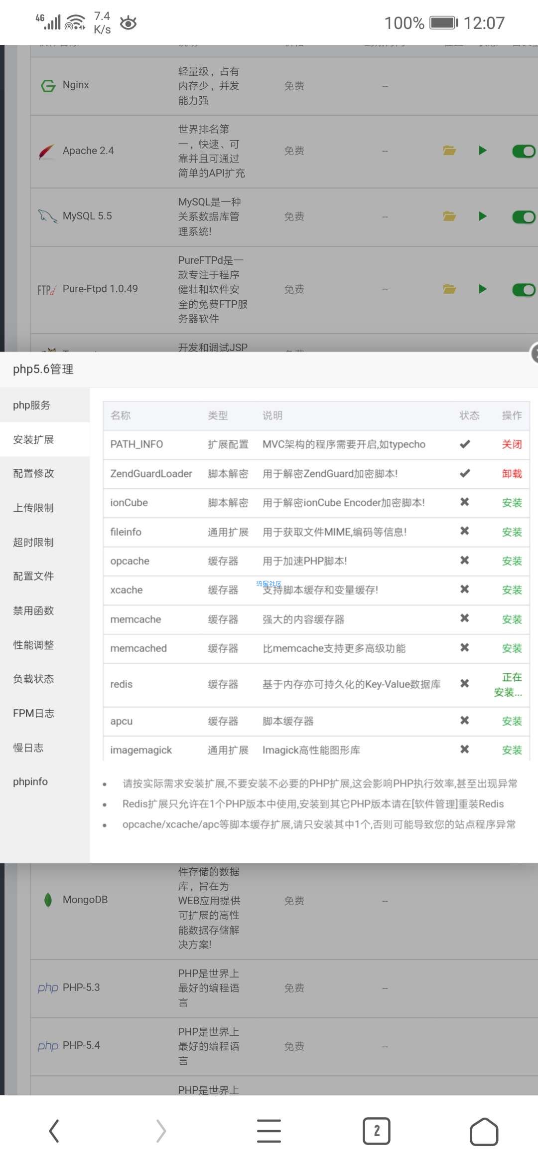This screenshot has height=1167, width=538.
Task: Open the 慢日志 tab
Action: (45, 748)
